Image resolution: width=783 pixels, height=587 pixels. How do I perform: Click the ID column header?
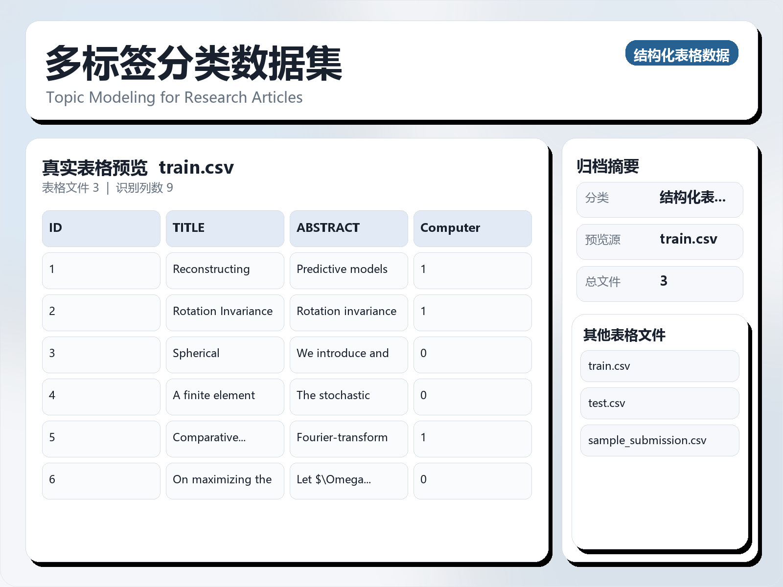(x=101, y=228)
